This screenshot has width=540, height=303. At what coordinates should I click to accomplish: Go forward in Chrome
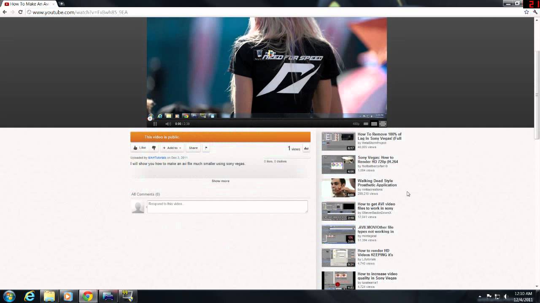pos(12,12)
